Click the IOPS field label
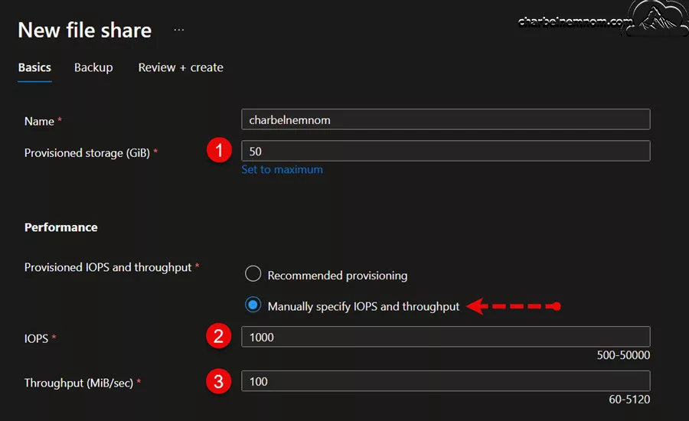Viewport: 689px width, 421px height. (36, 339)
